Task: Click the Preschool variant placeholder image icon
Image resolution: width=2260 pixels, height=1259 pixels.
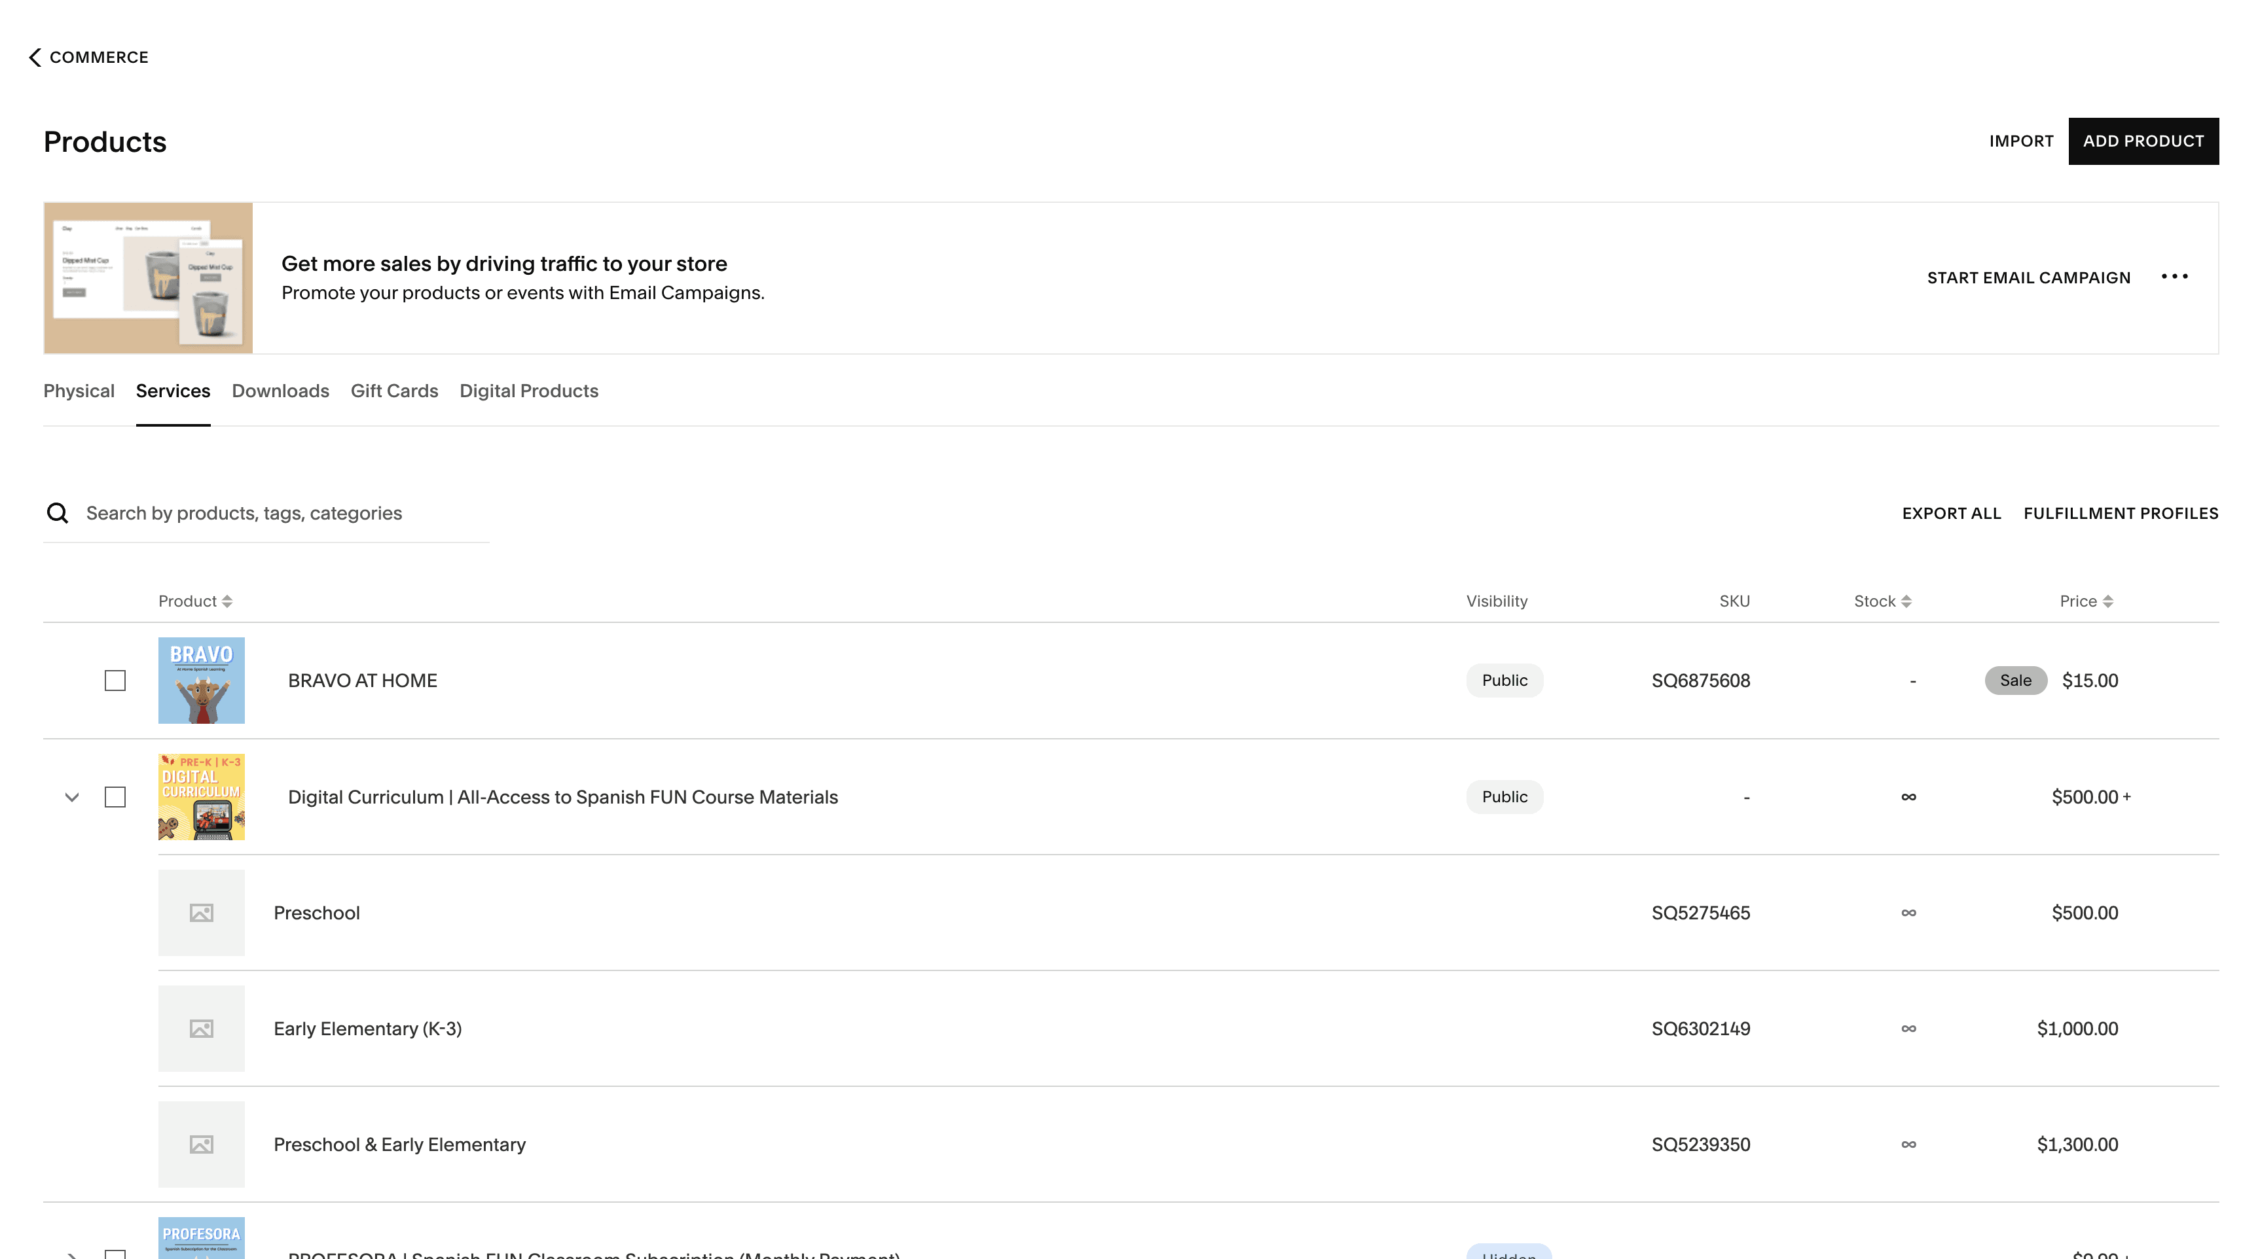Action: (201, 913)
